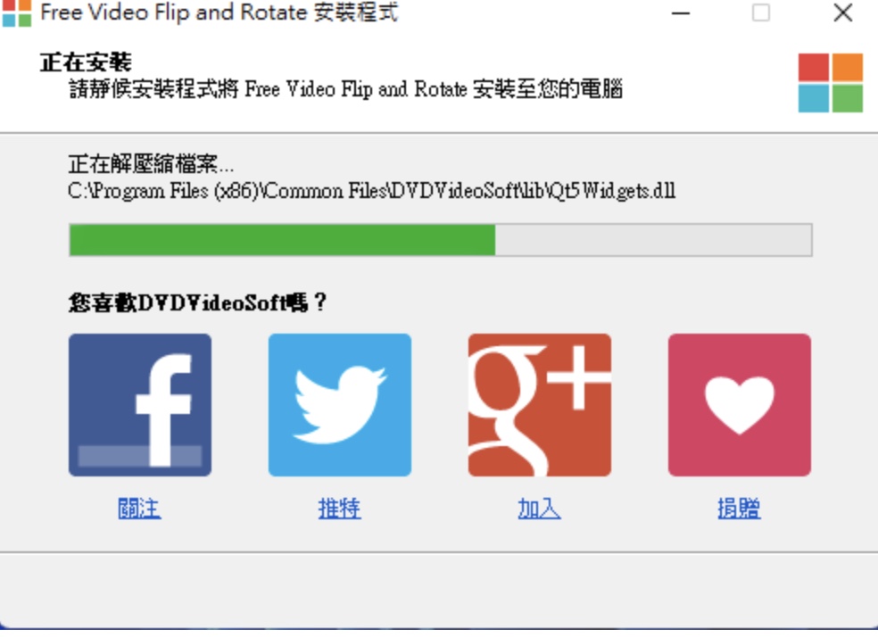Follow via the 關注 link
Viewport: 878px width, 637px height.
pos(139,509)
